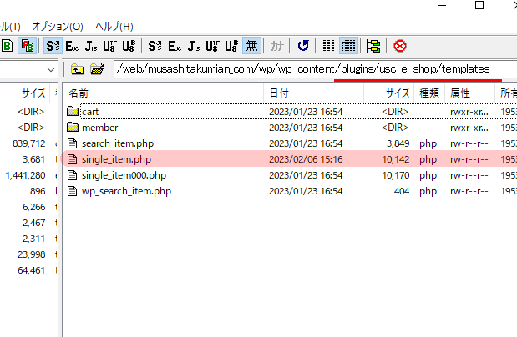Click the red abort transfer icon
Viewport: 517px width, 337px height.
coord(400,45)
